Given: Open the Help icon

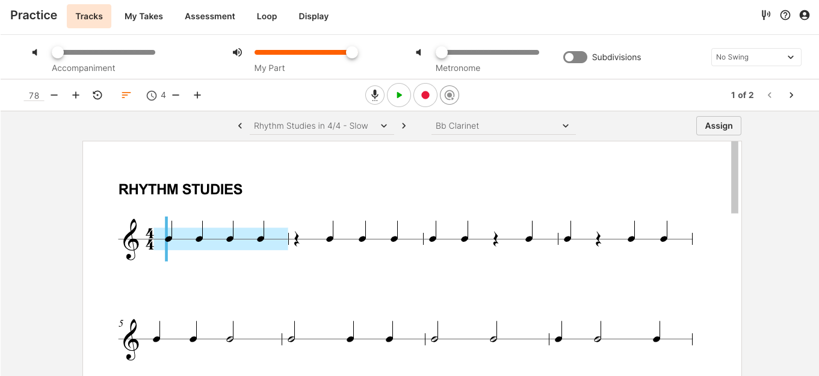Looking at the screenshot, I should (785, 14).
